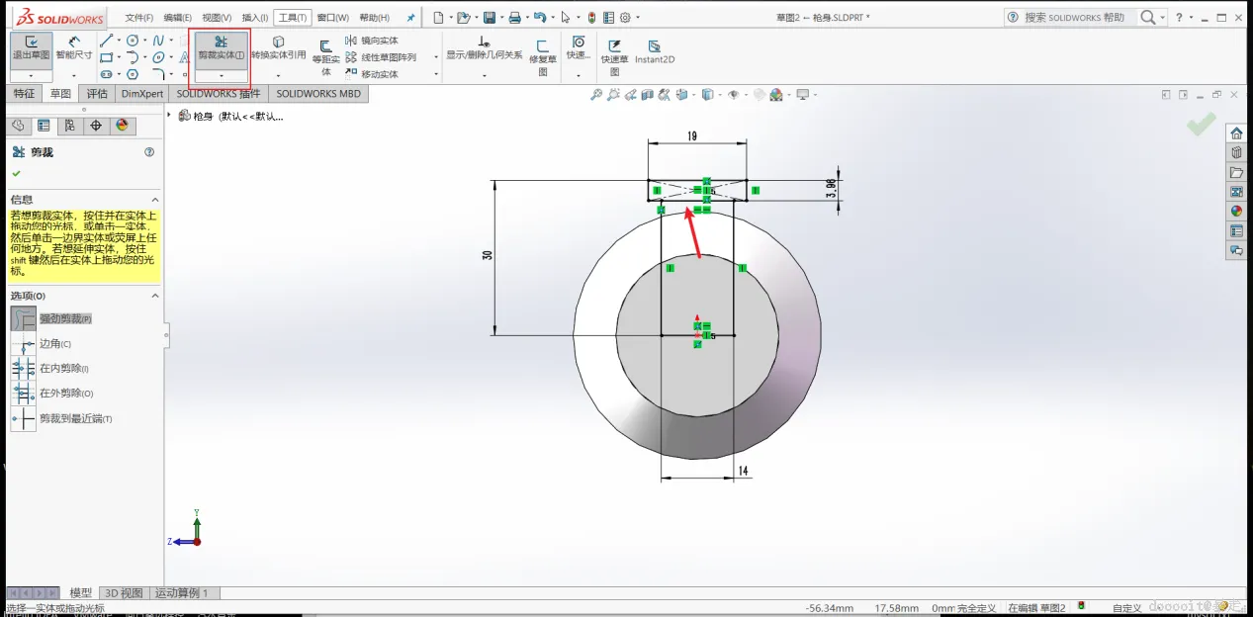Click the 剪裁实体 trim entities tool
Screen dimensions: 1253x617
[x=221, y=47]
